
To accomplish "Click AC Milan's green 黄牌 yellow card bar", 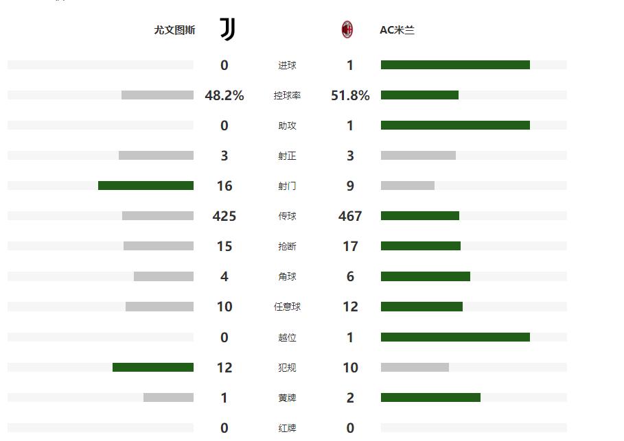I will tap(430, 397).
